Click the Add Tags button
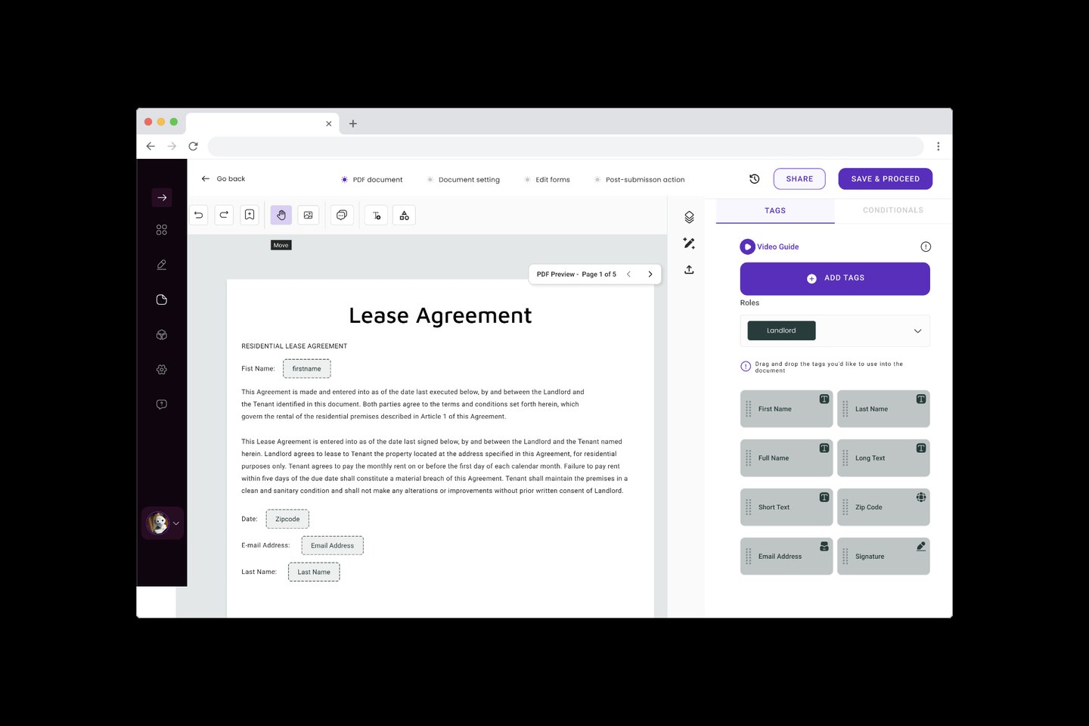Viewport: 1089px width, 726px height. [x=835, y=278]
